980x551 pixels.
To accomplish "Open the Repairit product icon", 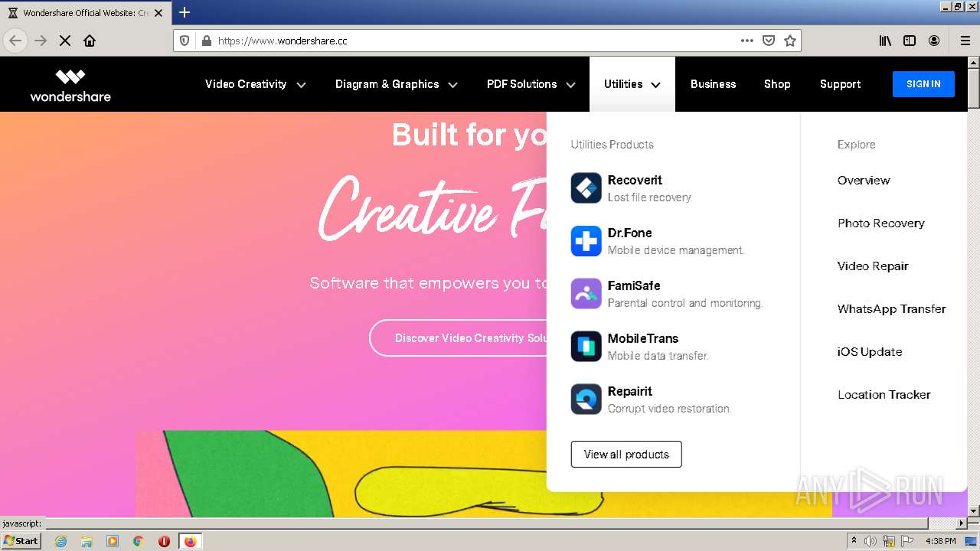I will pyautogui.click(x=586, y=399).
